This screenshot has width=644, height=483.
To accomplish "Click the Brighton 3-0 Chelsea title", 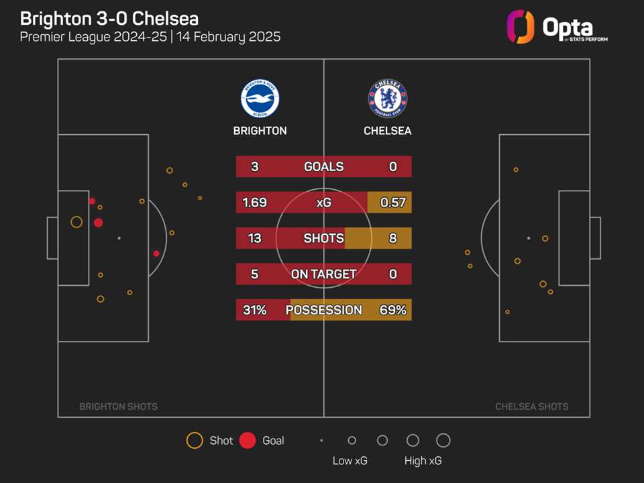I will coord(109,18).
